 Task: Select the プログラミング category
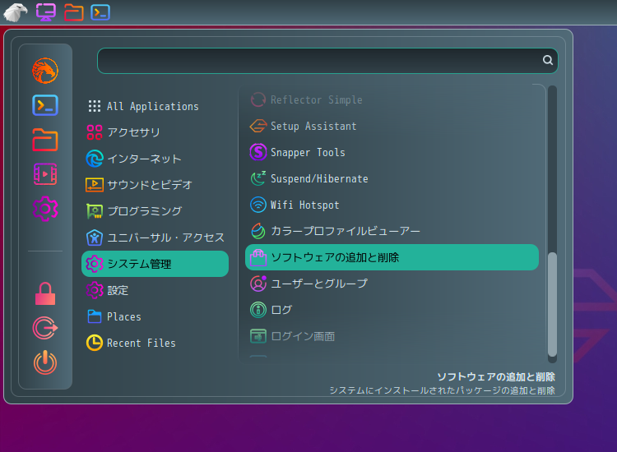155,211
